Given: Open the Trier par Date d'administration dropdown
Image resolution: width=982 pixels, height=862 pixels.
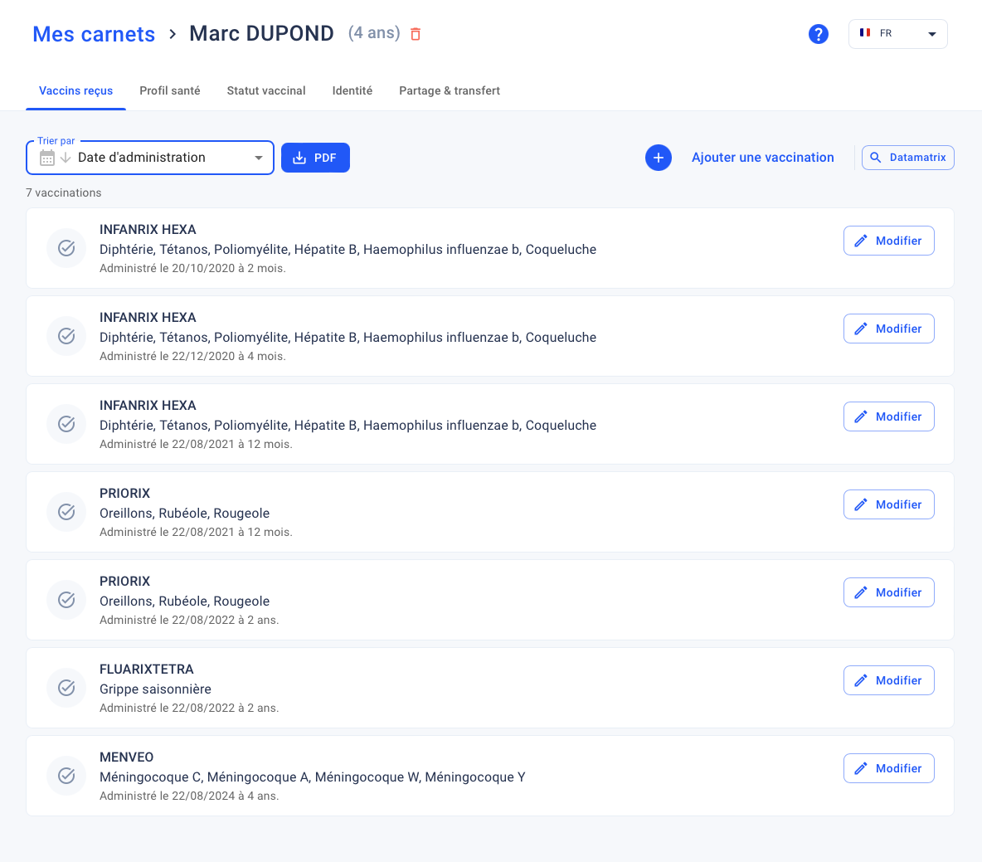Looking at the screenshot, I should point(150,158).
